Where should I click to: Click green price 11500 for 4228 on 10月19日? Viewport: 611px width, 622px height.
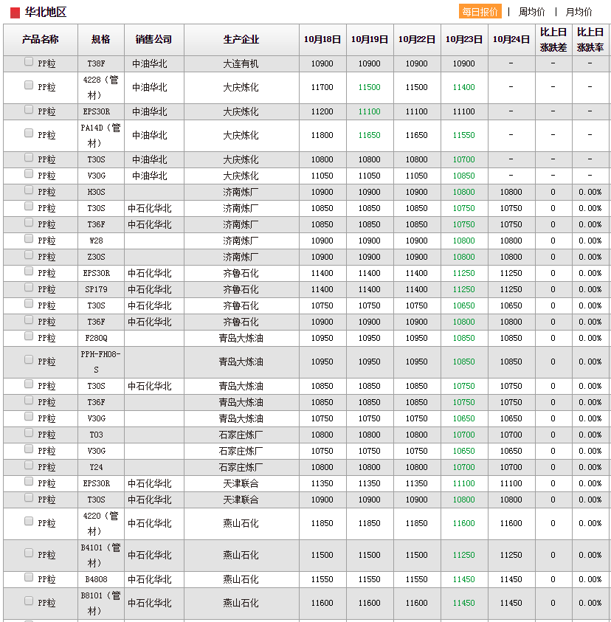[370, 87]
